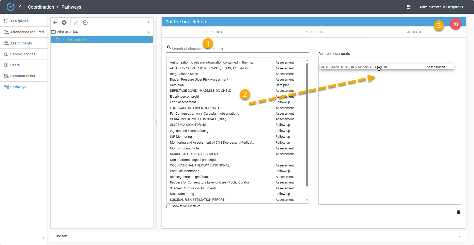
Task: Switch to the Periodicity tab
Action: click(314, 32)
